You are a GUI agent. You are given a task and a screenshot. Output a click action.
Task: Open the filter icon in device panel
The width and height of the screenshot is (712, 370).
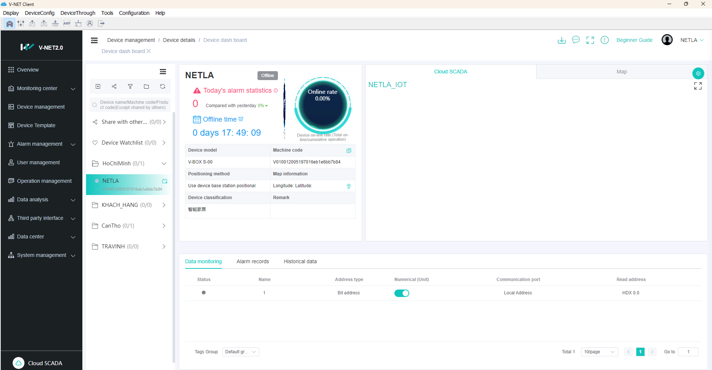pos(130,86)
